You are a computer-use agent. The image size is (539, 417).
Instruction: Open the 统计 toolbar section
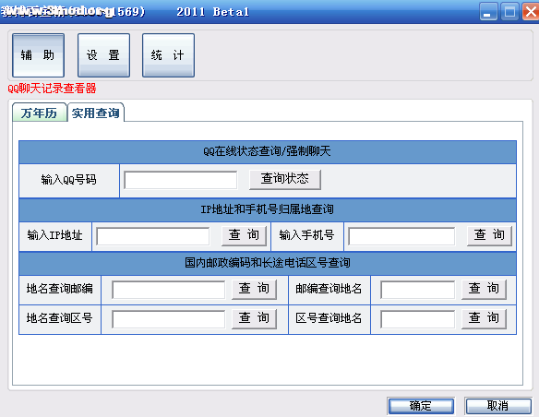[x=168, y=55]
